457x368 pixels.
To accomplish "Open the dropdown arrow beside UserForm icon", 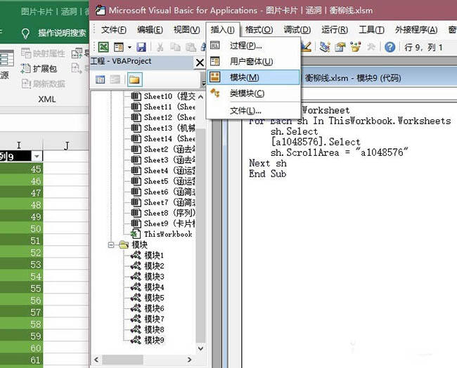I will point(129,47).
